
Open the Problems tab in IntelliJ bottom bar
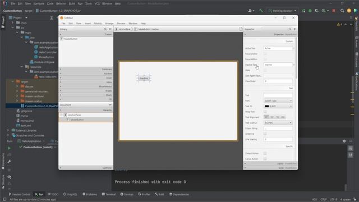[90, 194]
